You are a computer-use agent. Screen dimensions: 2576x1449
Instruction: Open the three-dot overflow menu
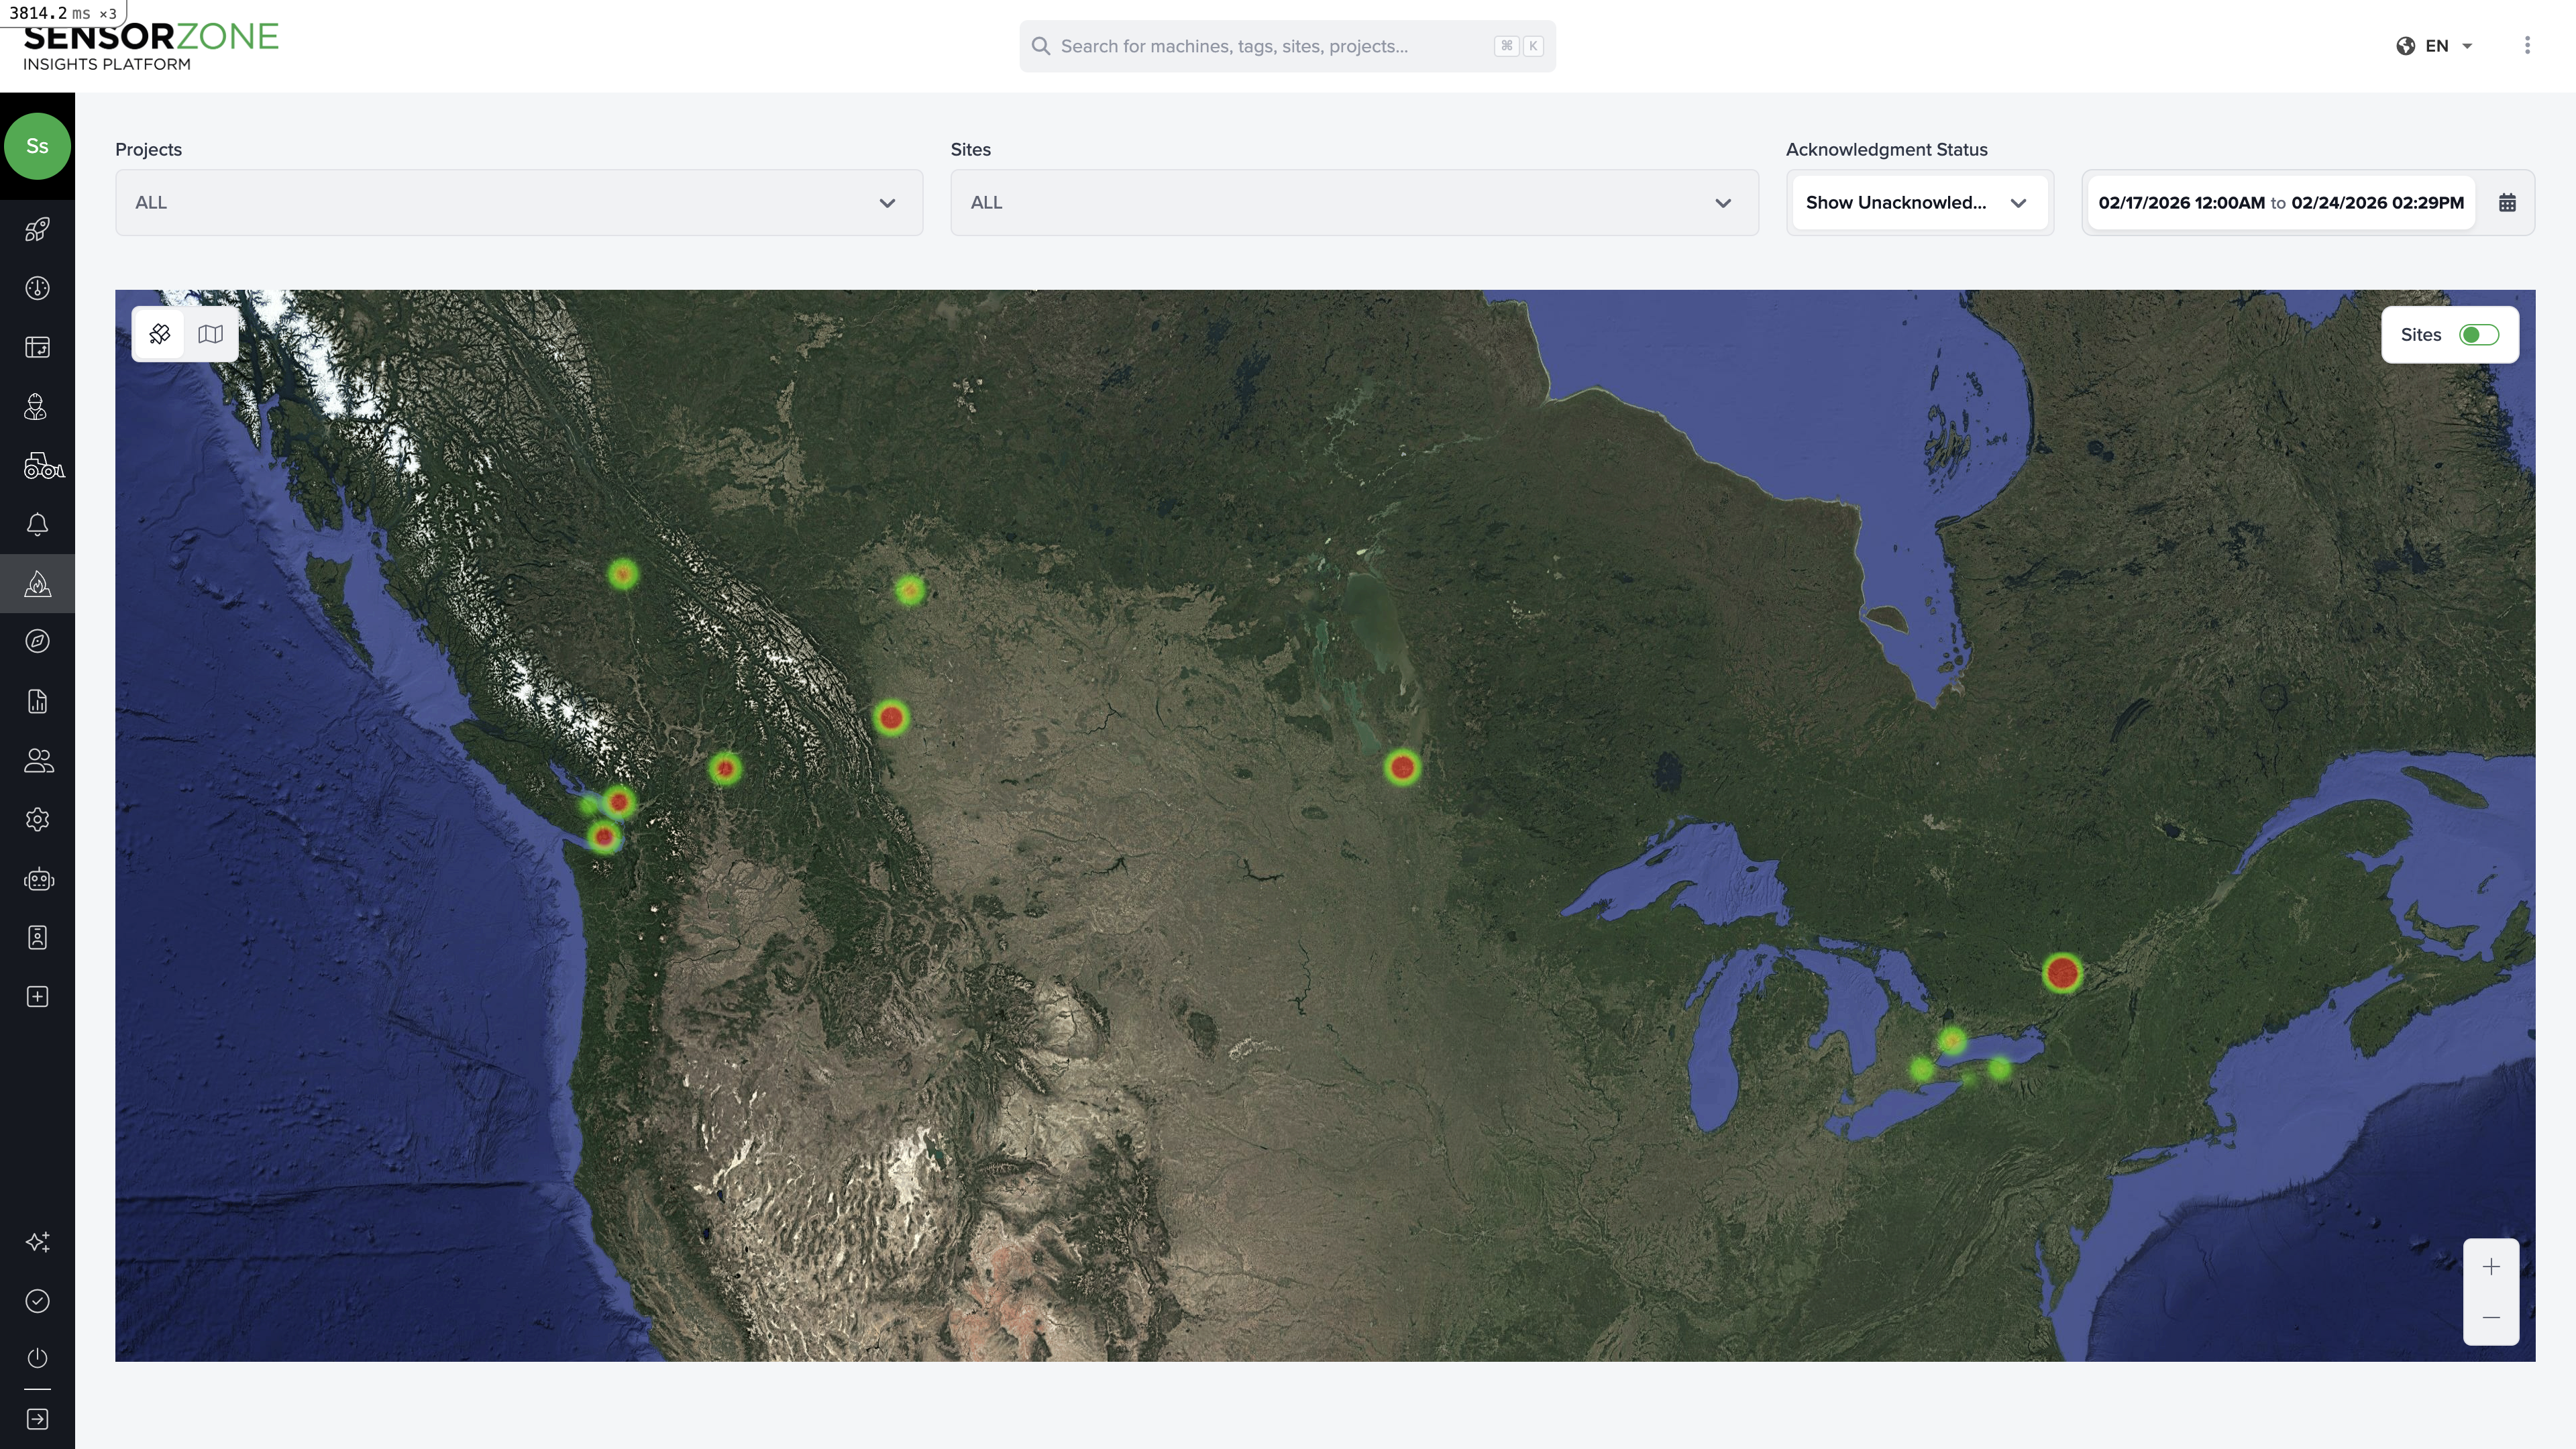tap(2527, 45)
